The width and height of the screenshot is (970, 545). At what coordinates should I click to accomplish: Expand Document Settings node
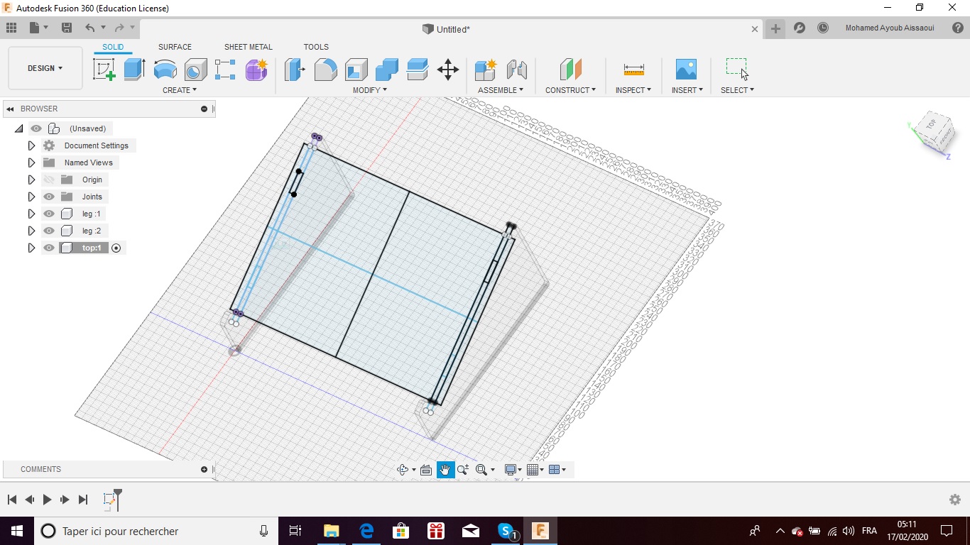pyautogui.click(x=31, y=145)
